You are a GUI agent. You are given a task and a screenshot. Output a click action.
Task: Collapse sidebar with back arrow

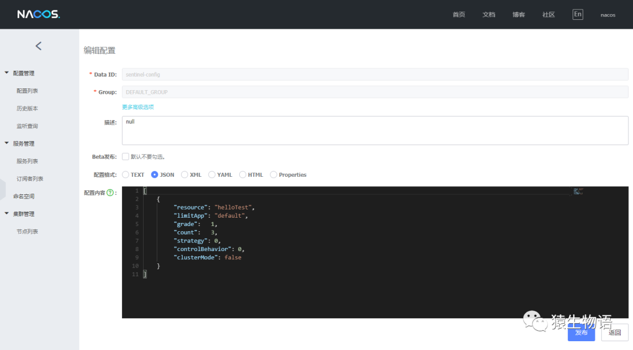38,46
